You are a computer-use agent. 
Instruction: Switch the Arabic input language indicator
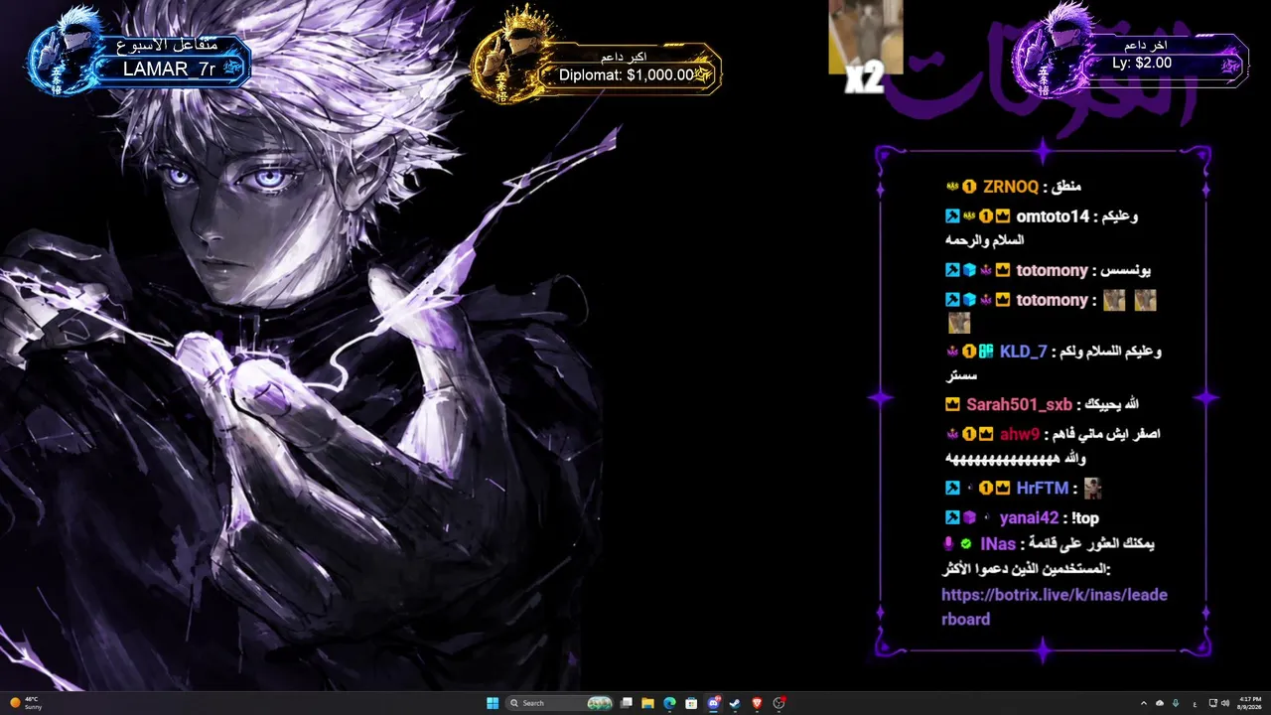click(x=1193, y=703)
